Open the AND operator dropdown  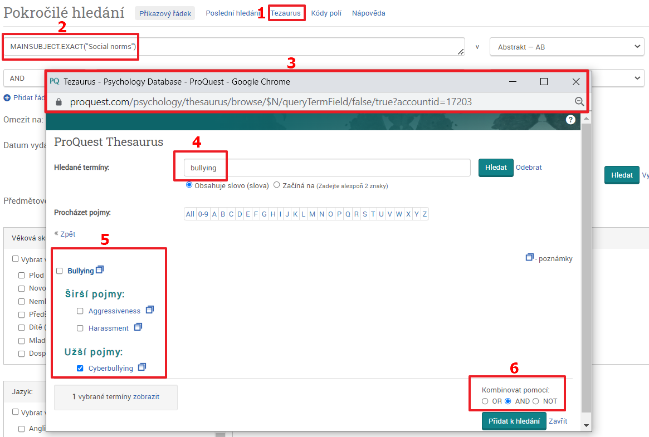[x=24, y=78]
